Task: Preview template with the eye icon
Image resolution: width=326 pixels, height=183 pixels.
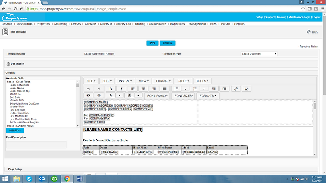Action: pyautogui.click(x=99, y=95)
